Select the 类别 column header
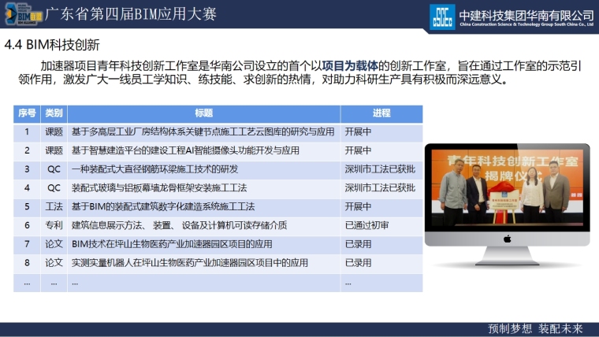 click(54, 113)
